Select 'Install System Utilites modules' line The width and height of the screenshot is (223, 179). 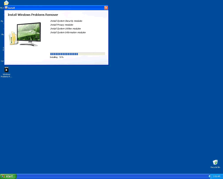point(65,29)
